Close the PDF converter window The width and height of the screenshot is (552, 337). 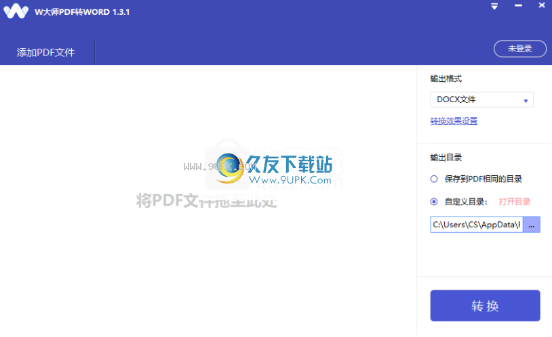542,5
